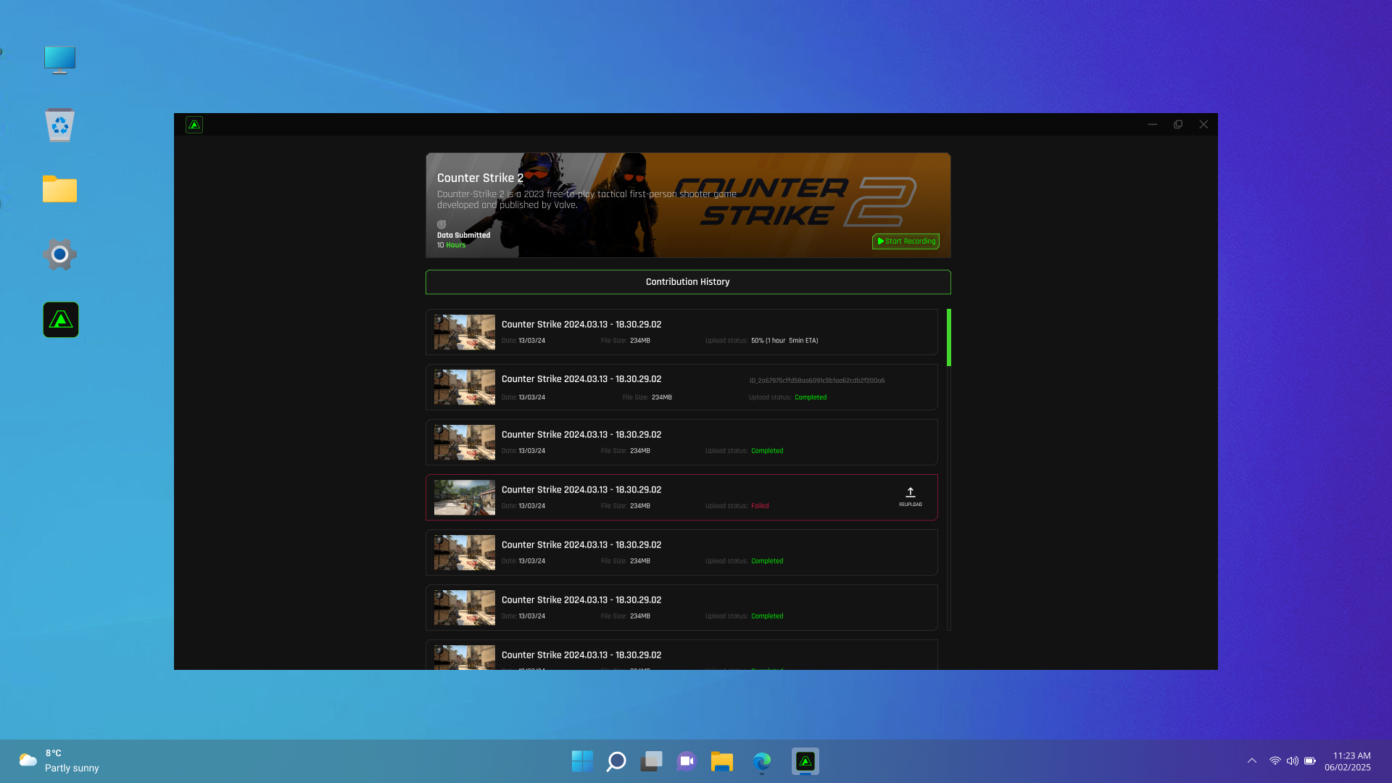Open the green triangle app desktop shortcut

pyautogui.click(x=61, y=320)
